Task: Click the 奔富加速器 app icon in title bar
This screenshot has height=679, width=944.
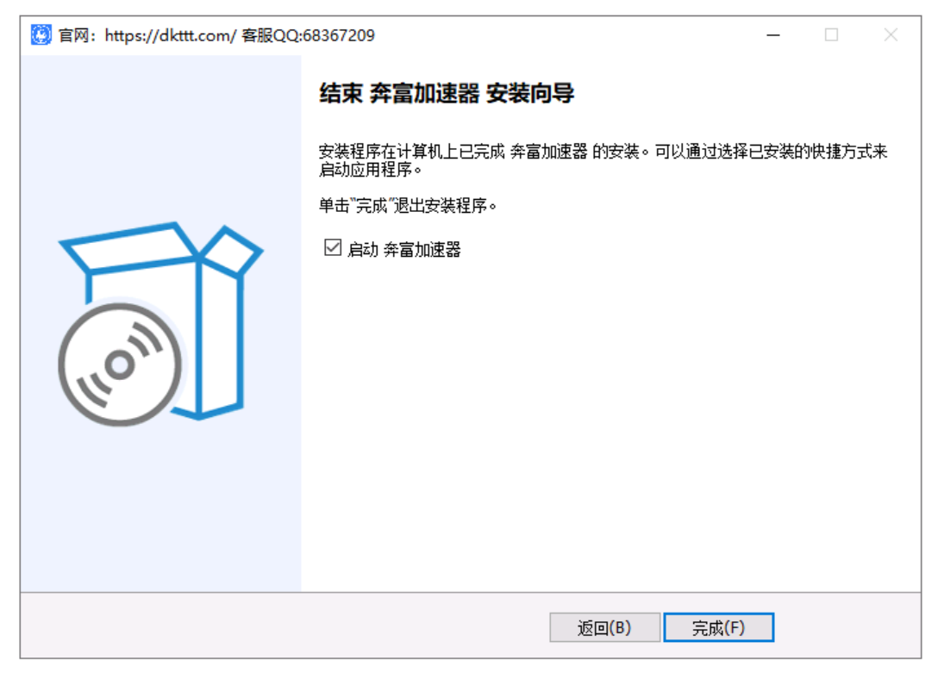Action: click(x=41, y=35)
